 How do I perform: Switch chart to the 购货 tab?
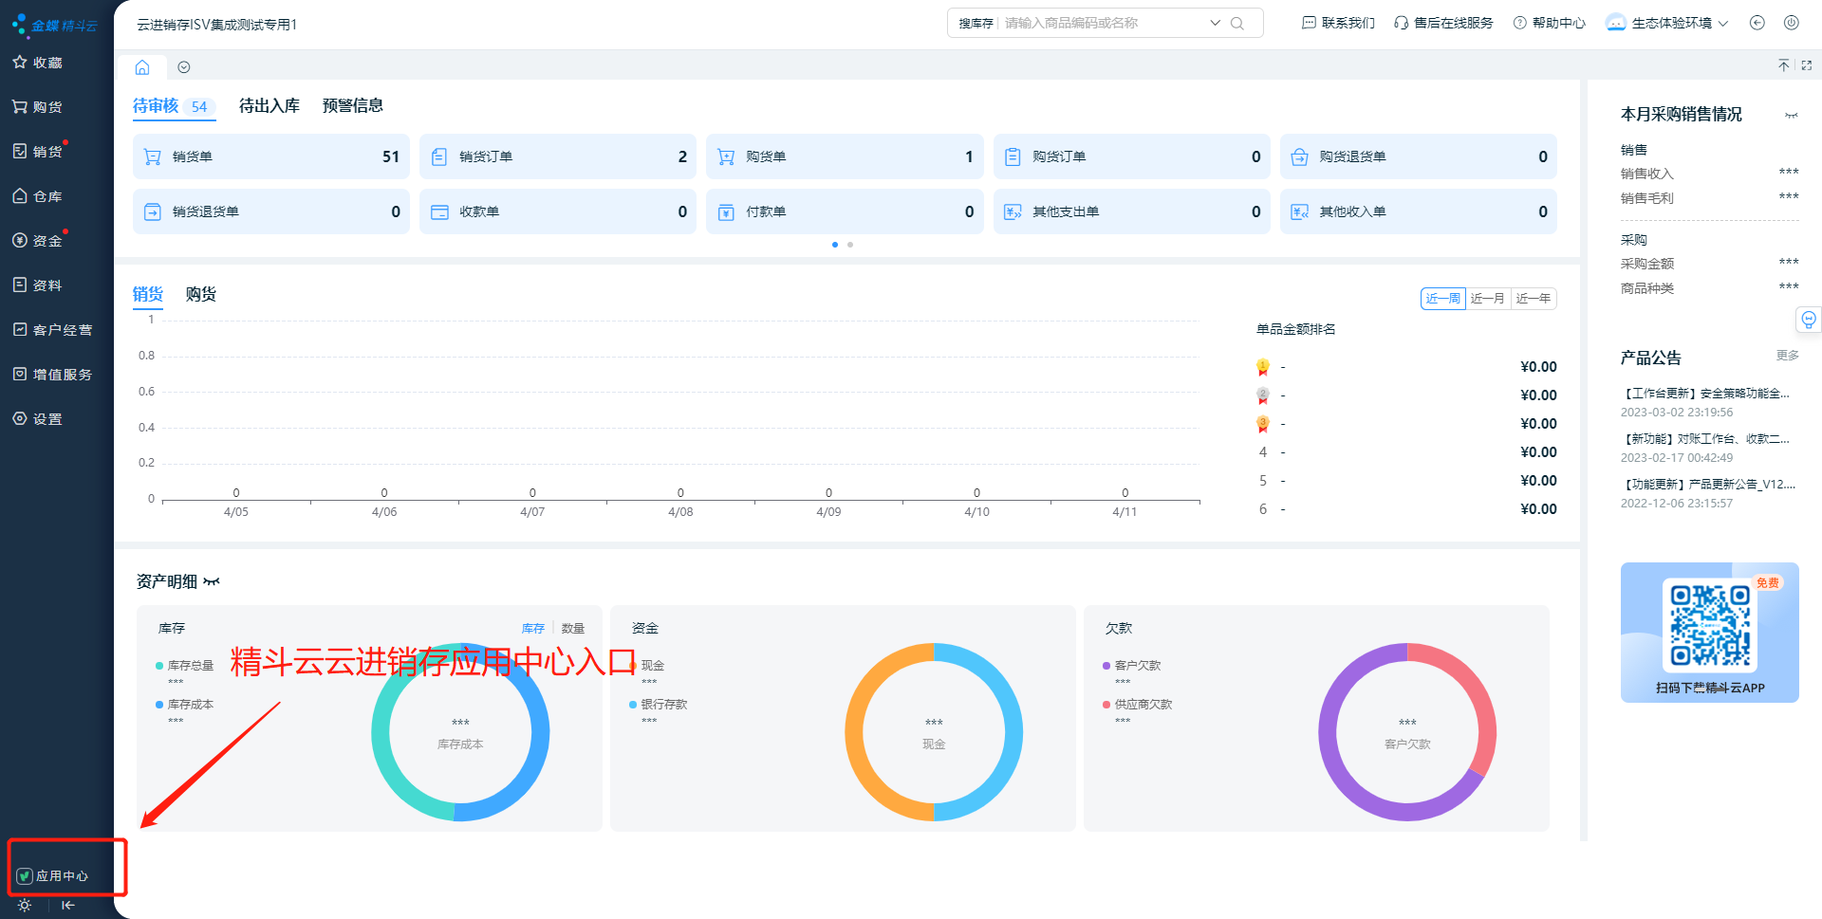click(x=201, y=295)
